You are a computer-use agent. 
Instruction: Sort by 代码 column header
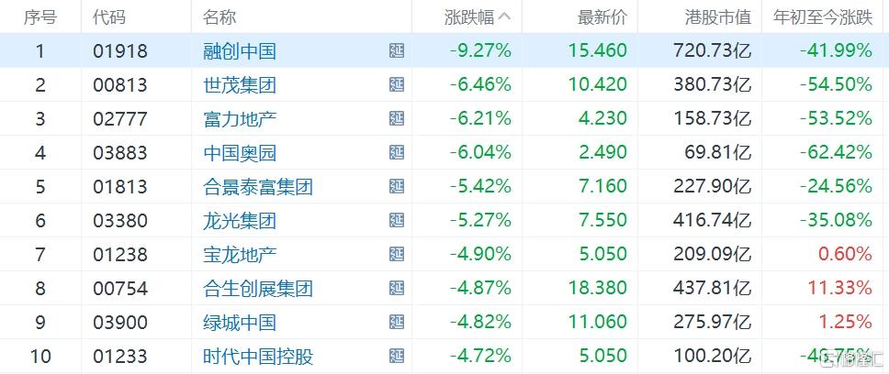[x=109, y=17]
